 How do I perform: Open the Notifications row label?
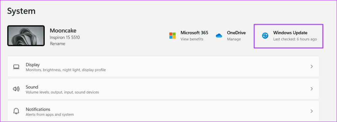pyautogui.click(x=38, y=109)
